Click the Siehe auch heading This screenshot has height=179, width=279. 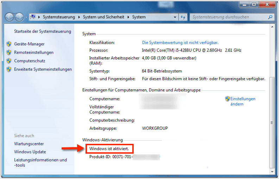24,136
